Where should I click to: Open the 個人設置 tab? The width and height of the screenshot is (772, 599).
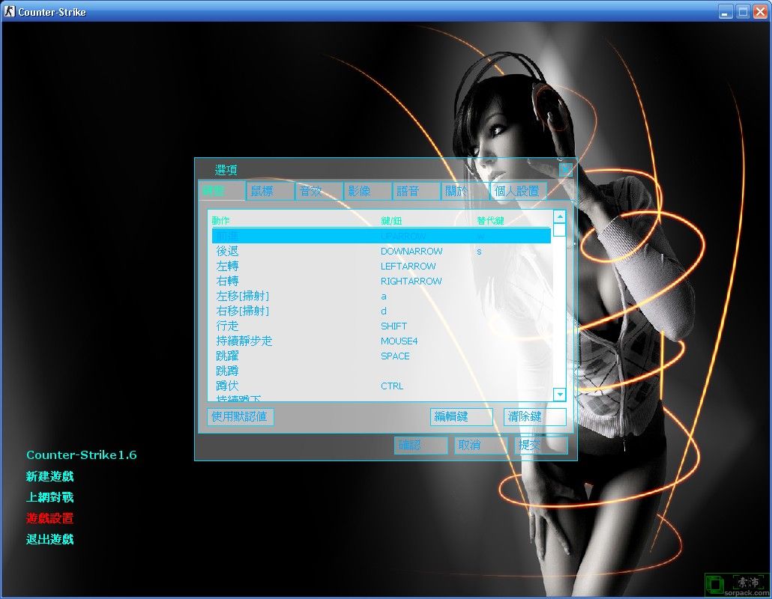tap(517, 191)
